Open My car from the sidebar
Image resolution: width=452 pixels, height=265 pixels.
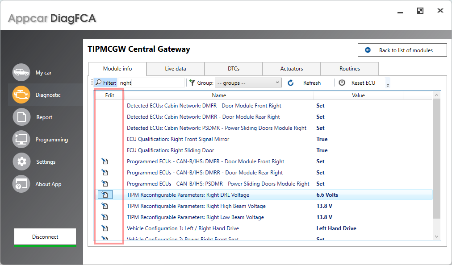[x=21, y=72]
